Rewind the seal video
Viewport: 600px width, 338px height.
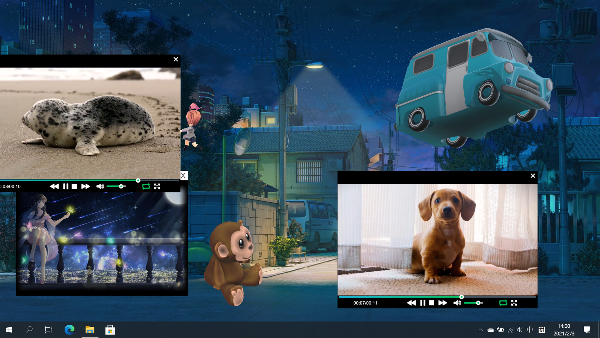click(x=55, y=186)
